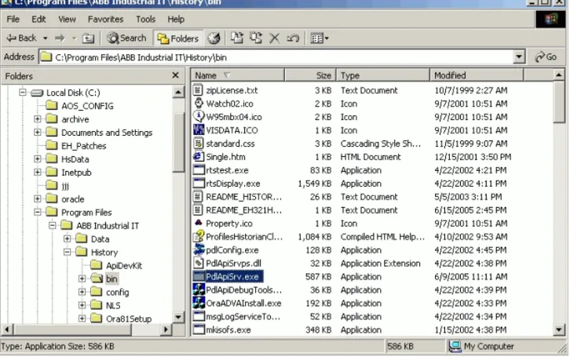The image size is (570, 357).
Task: Select the OraADVAInstall.exe file icon
Action: [198, 303]
